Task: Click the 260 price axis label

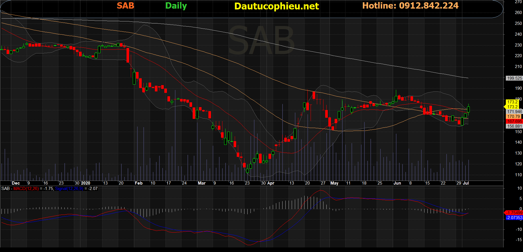Action: [518, 13]
